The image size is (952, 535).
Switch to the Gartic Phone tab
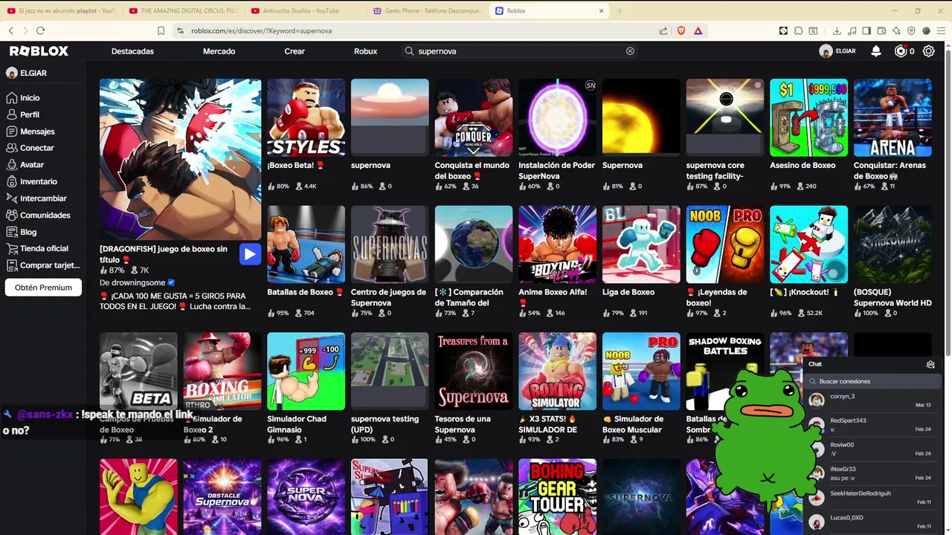[426, 10]
